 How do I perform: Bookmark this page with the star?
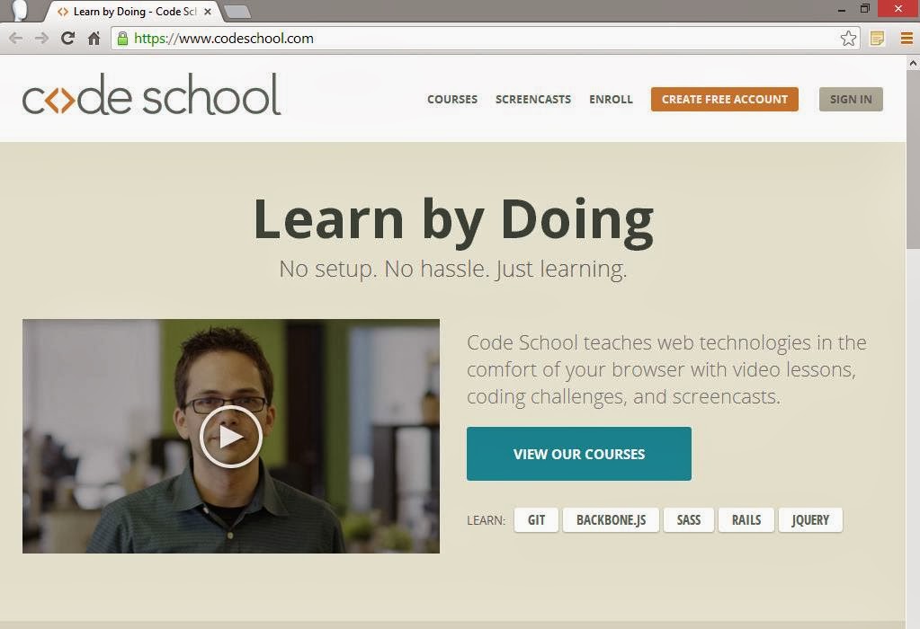point(848,39)
